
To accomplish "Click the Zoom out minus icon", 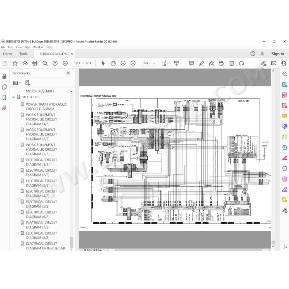I will [123, 63].
